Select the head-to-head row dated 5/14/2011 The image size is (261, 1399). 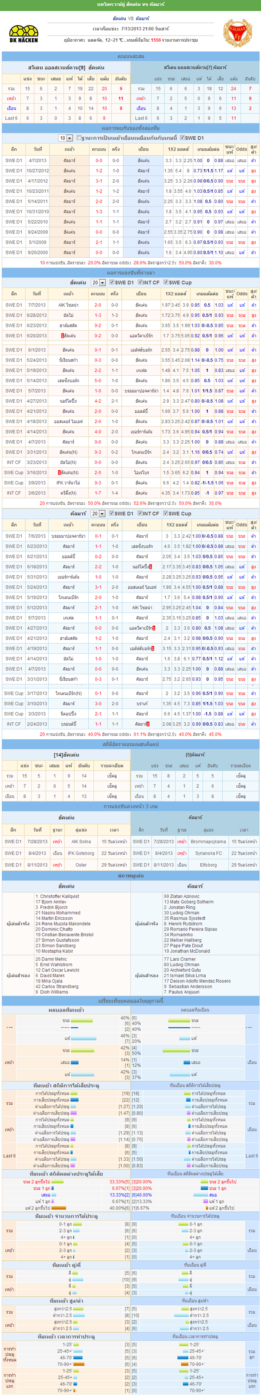click(130, 201)
